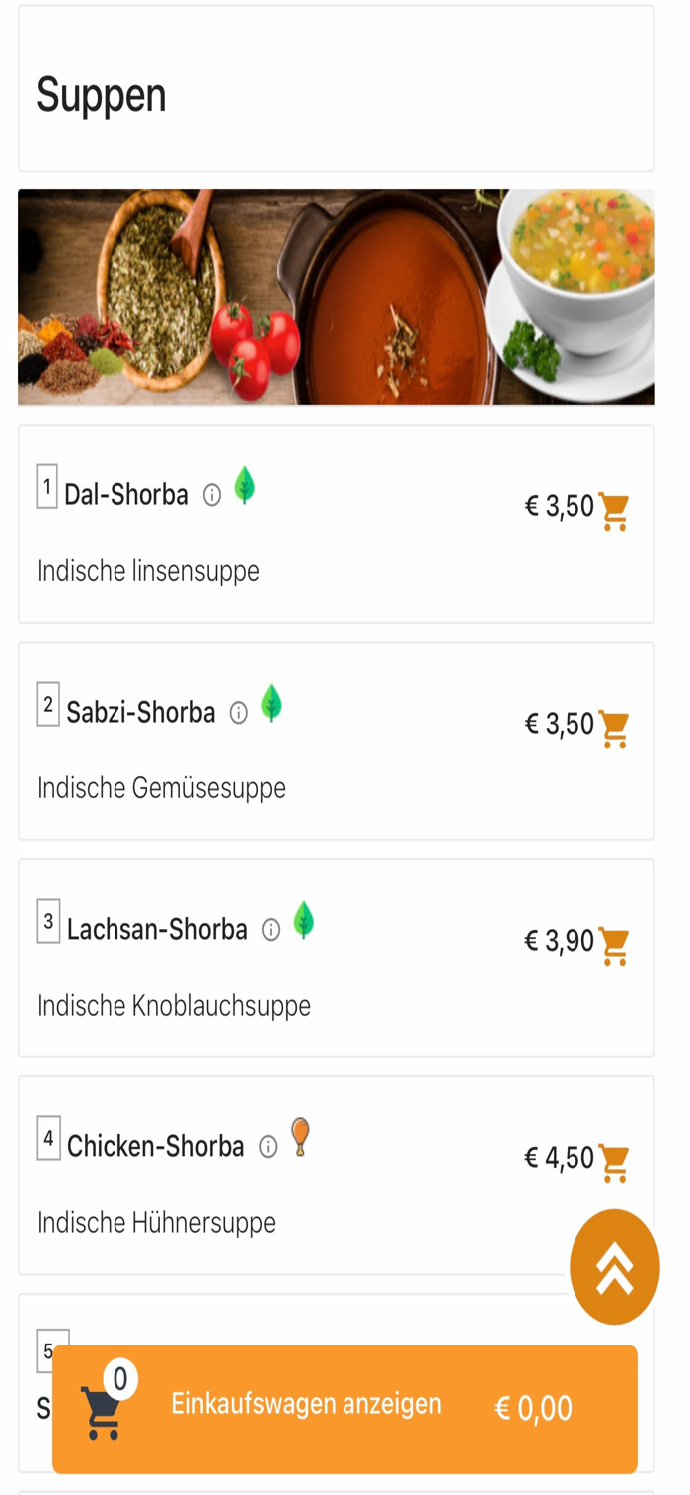Add Sabzi-Shorba using the orange cart icon

[x=615, y=729]
